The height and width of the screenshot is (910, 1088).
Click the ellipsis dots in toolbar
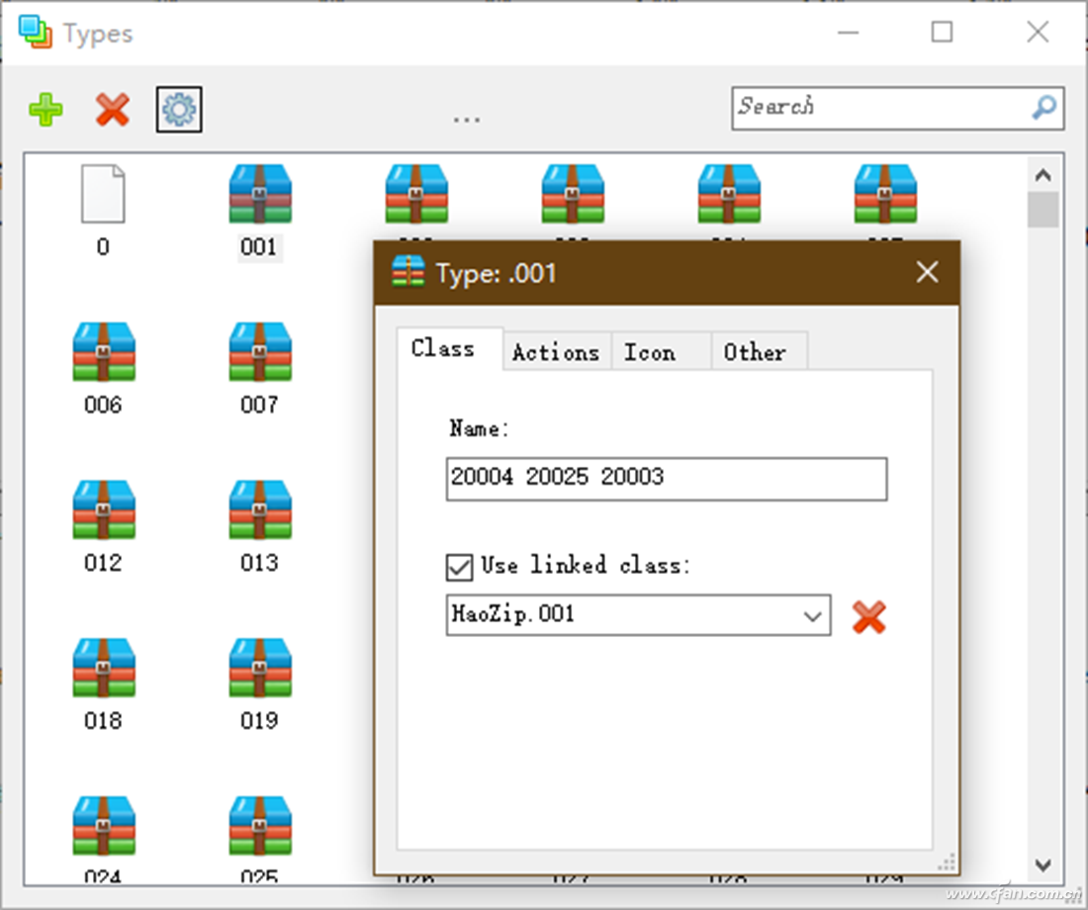466,121
